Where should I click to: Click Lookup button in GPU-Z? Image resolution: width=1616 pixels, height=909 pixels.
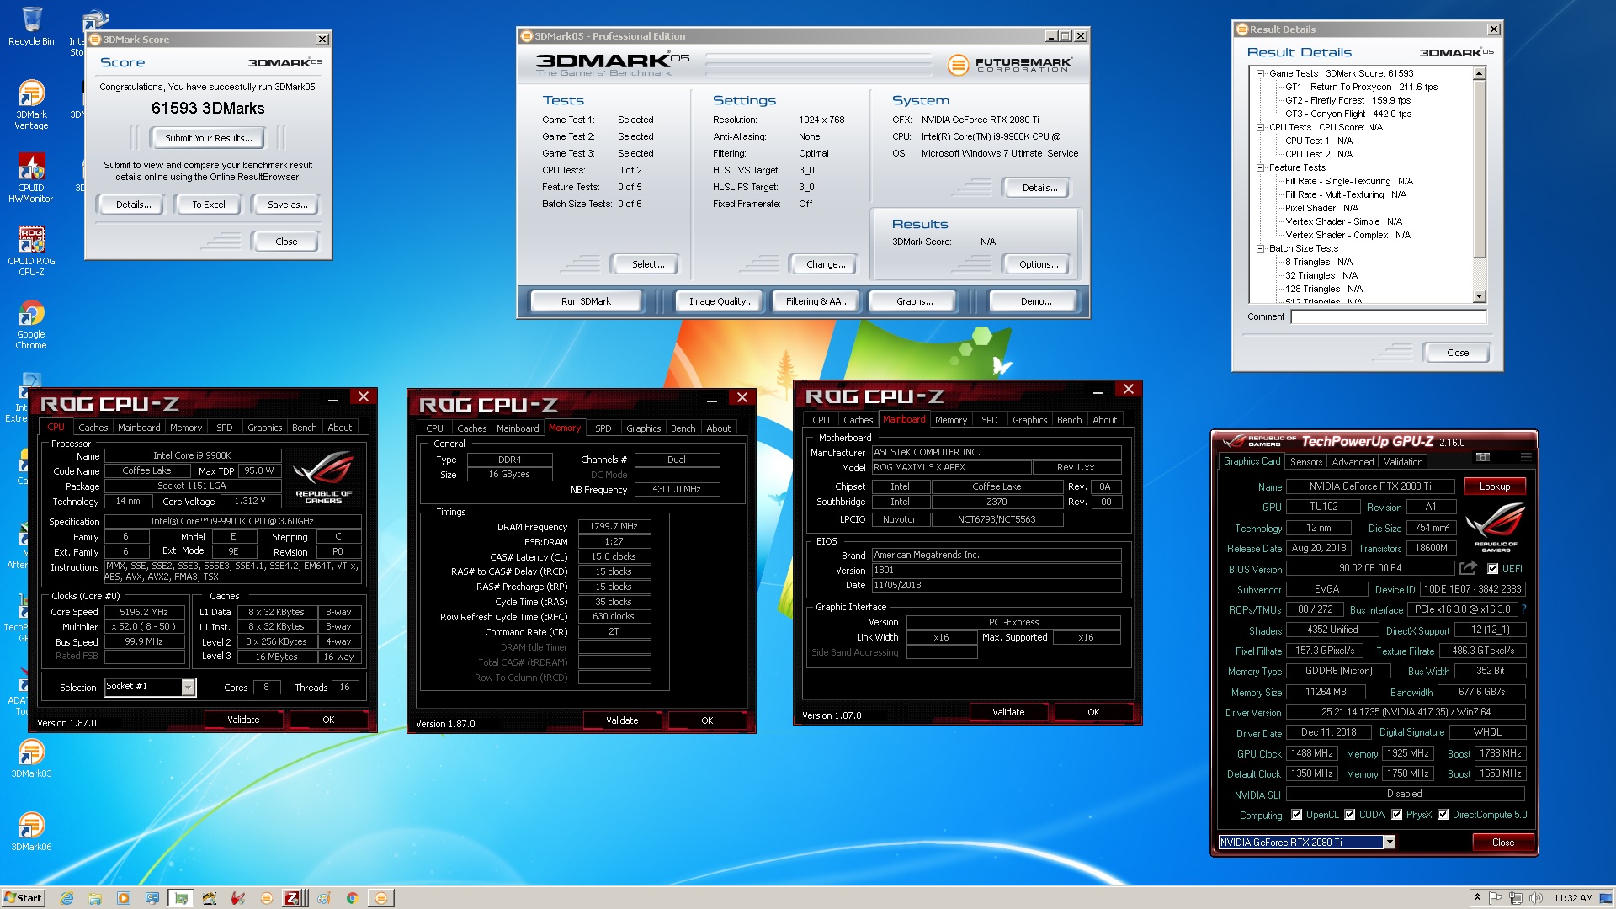[1495, 486]
